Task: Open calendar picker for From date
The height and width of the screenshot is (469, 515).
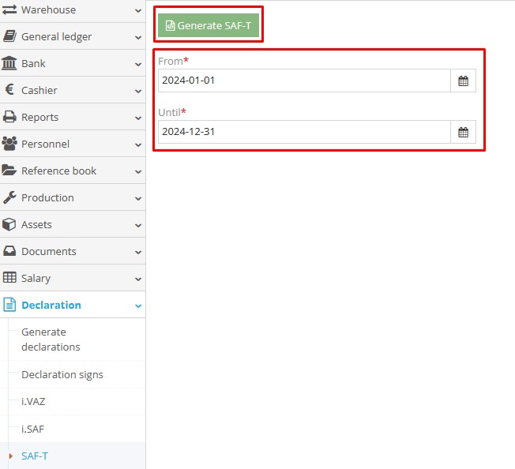Action: pos(464,81)
